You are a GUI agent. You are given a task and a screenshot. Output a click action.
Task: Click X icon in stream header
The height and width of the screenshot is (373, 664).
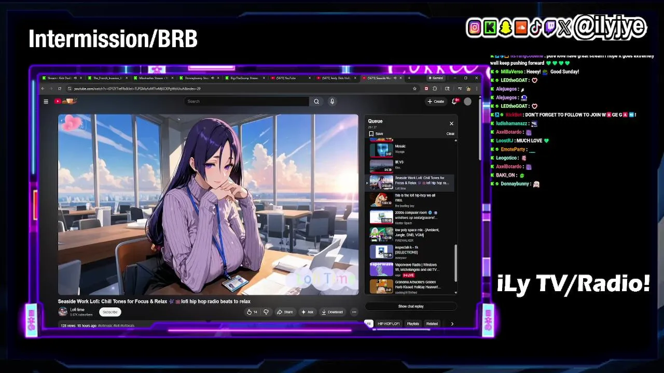tap(565, 27)
